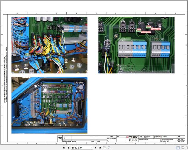Click the previous view icon
The image size is (188, 150).
(x=105, y=148)
